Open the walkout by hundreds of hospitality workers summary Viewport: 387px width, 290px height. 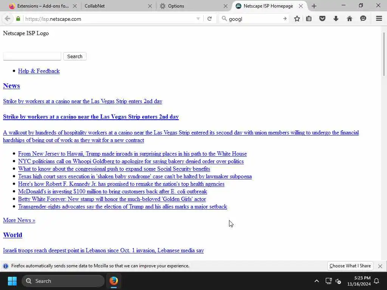[x=181, y=136]
